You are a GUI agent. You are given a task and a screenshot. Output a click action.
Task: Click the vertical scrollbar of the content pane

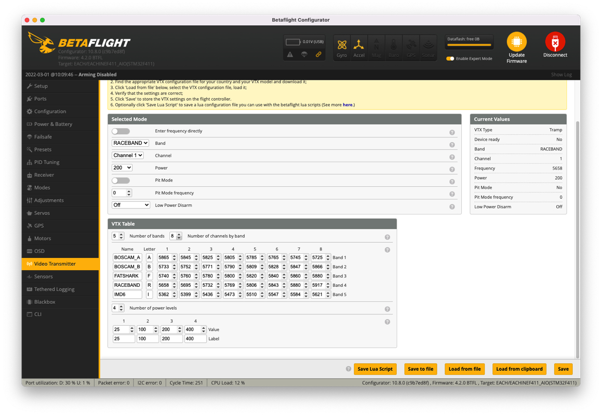click(x=578, y=240)
